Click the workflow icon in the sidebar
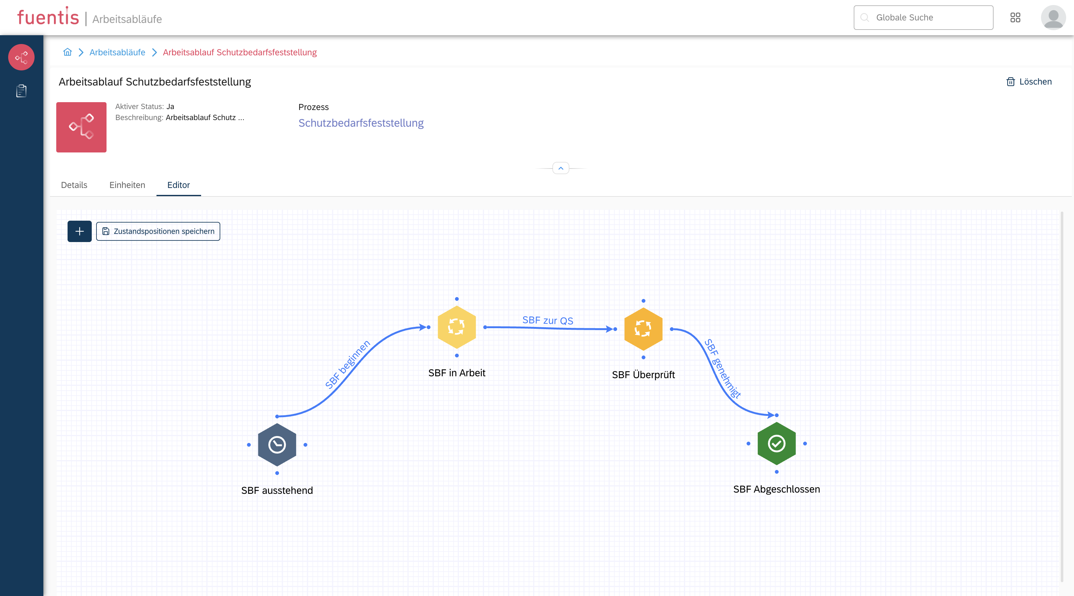Image resolution: width=1074 pixels, height=596 pixels. click(21, 57)
